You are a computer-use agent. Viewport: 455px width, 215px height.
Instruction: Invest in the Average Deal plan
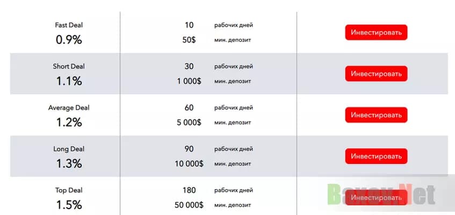376,115
